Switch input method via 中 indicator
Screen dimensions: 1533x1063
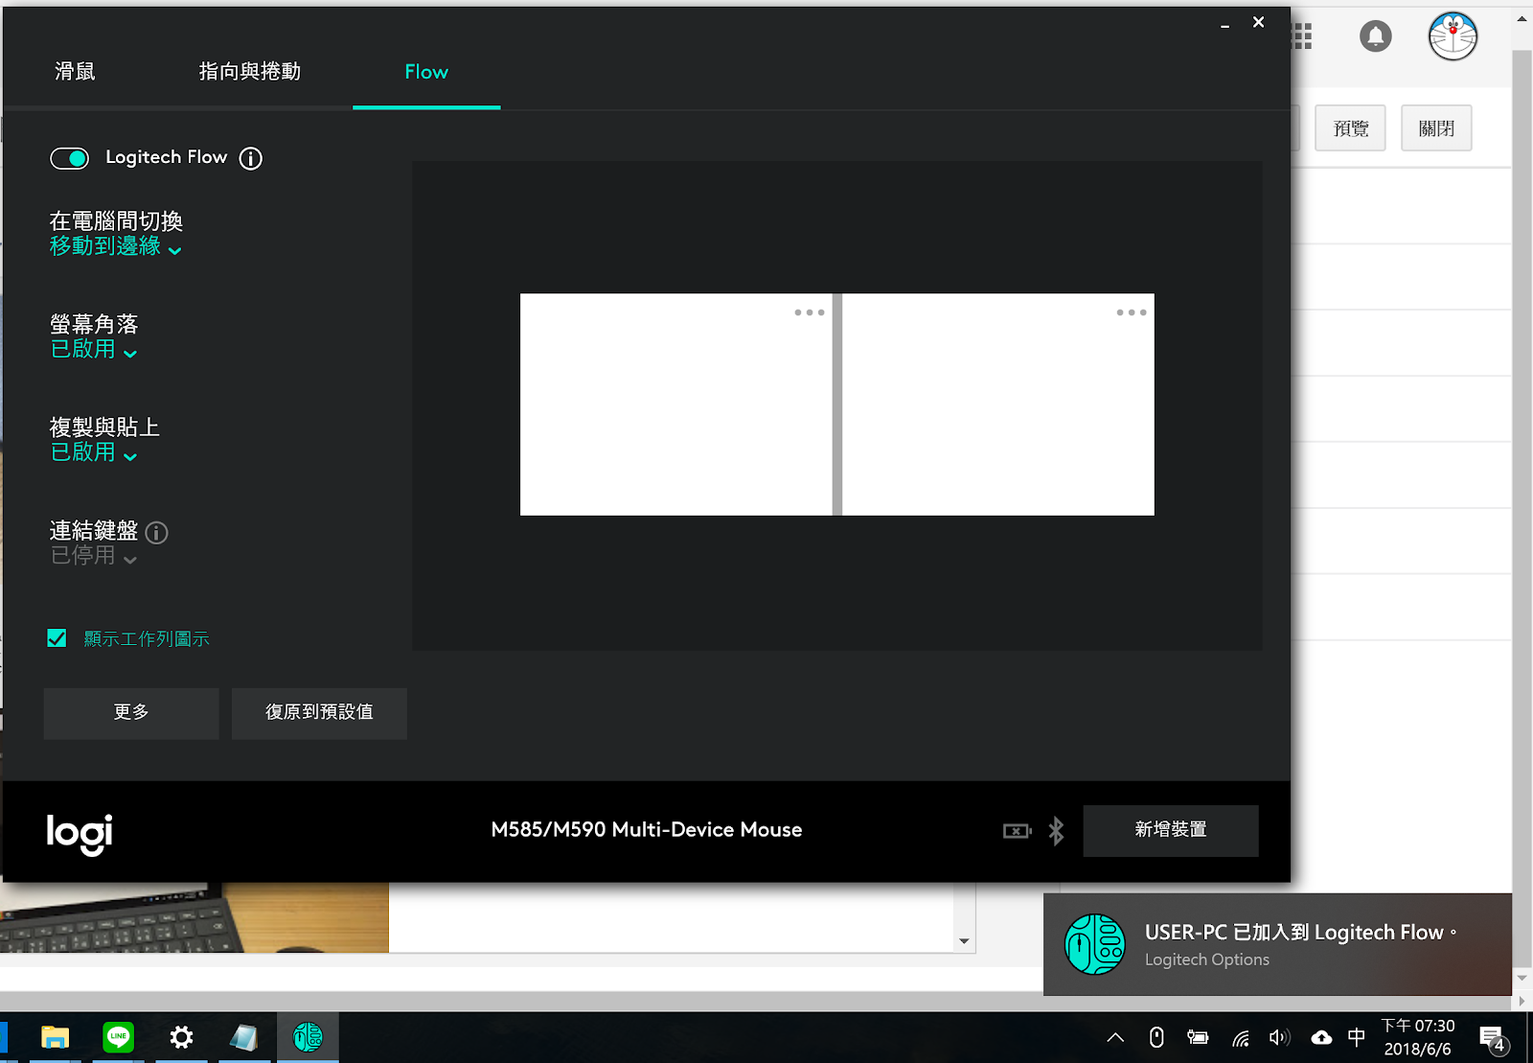pos(1357,1037)
